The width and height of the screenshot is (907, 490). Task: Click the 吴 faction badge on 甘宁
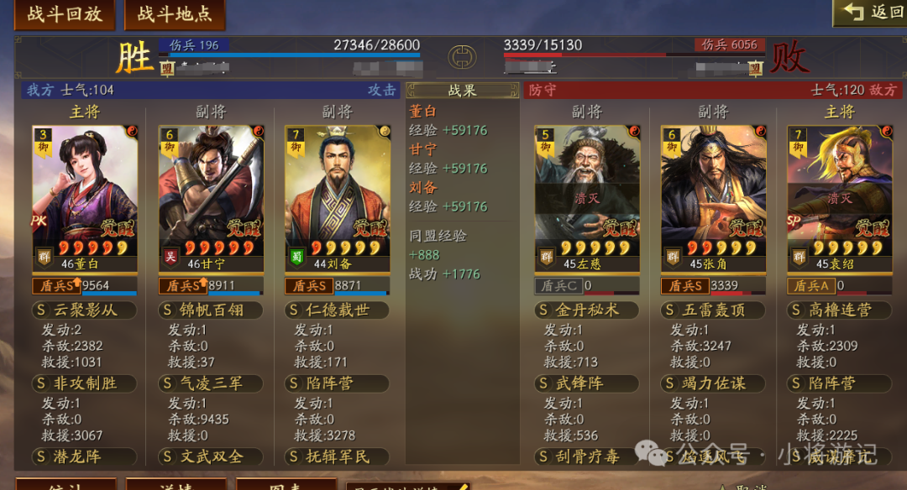(170, 256)
